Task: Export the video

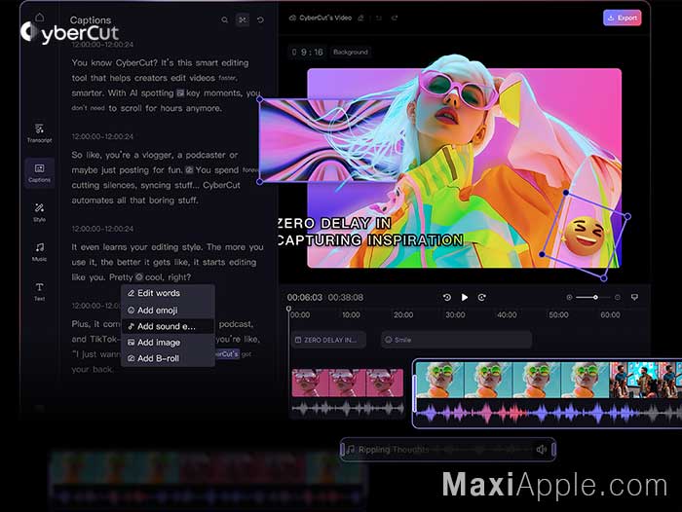Action: point(622,18)
